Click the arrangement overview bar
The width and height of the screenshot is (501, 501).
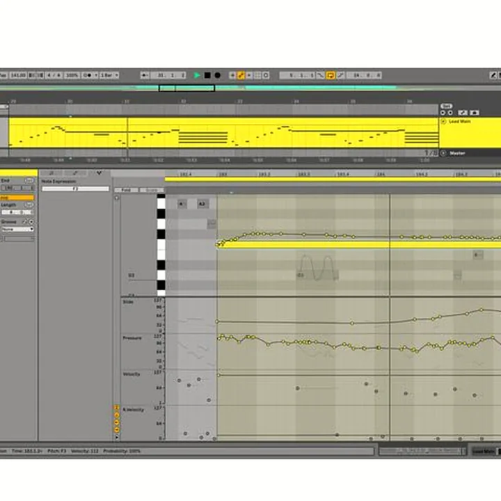[x=250, y=88]
